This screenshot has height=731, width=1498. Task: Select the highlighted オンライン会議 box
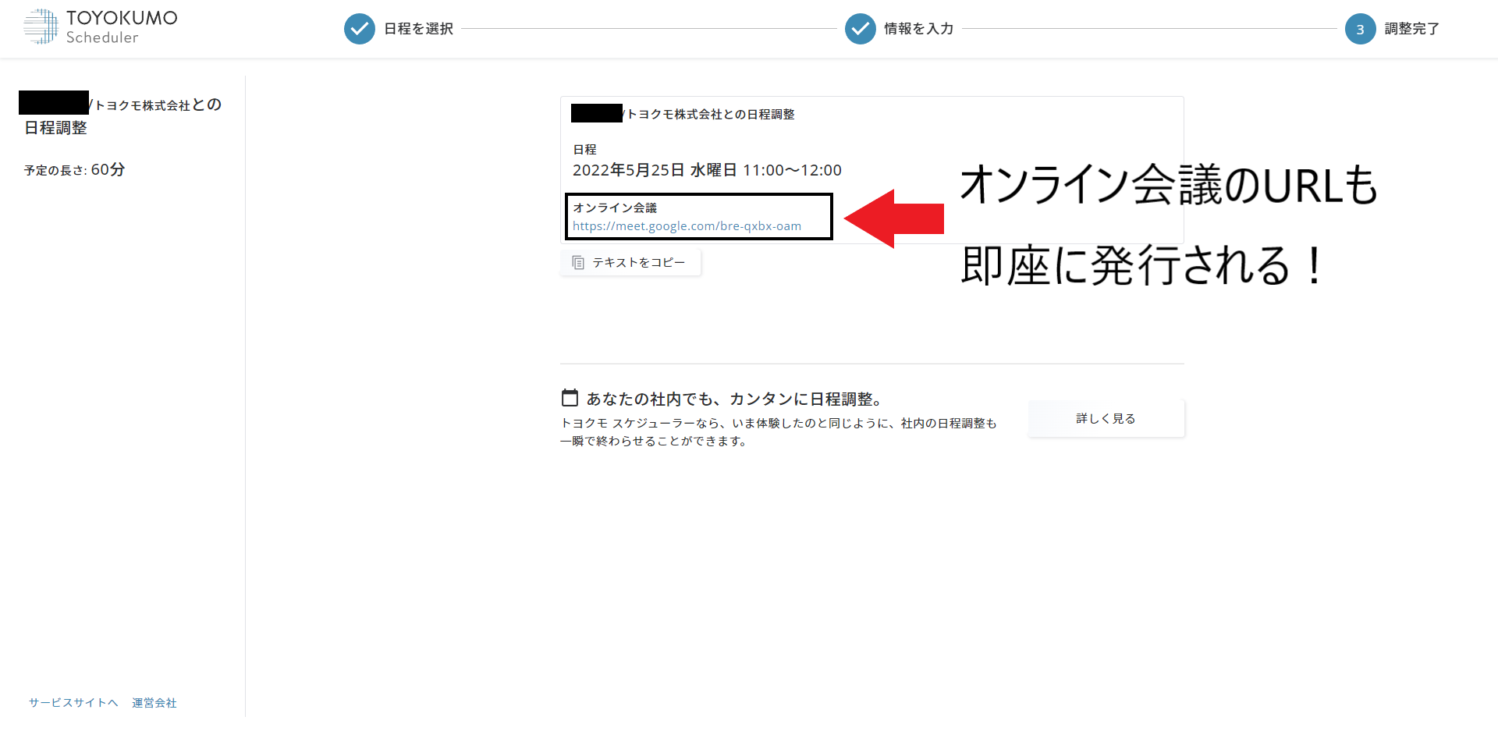(698, 216)
